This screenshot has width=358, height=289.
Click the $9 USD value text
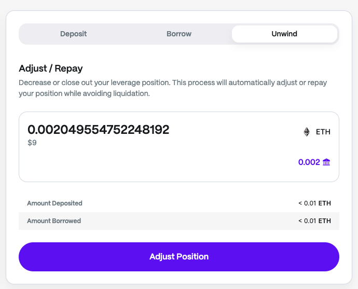click(x=32, y=143)
